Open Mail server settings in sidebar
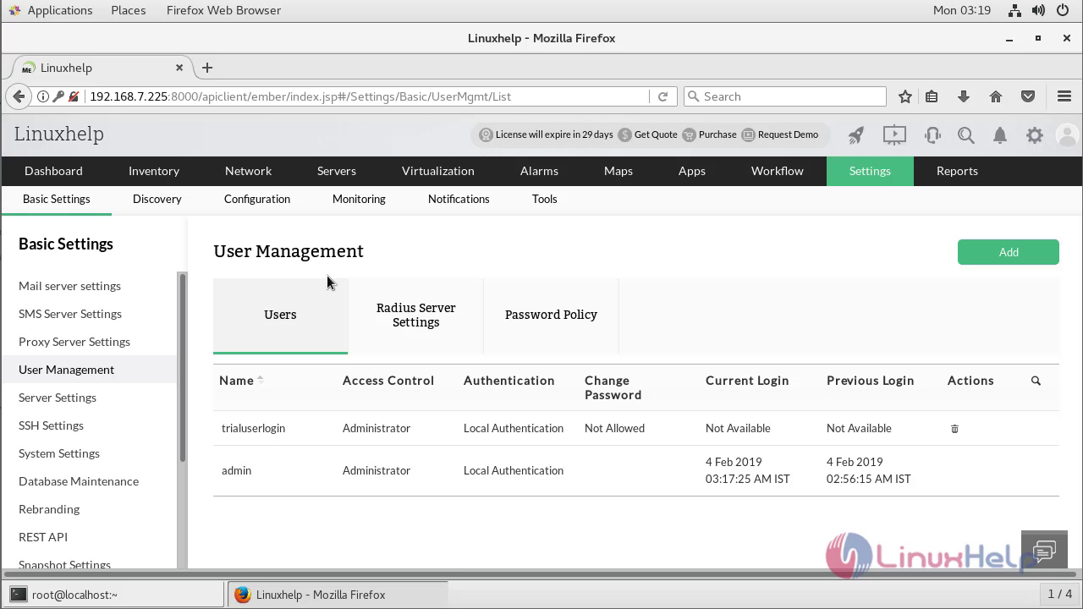This screenshot has height=609, width=1083. point(69,286)
